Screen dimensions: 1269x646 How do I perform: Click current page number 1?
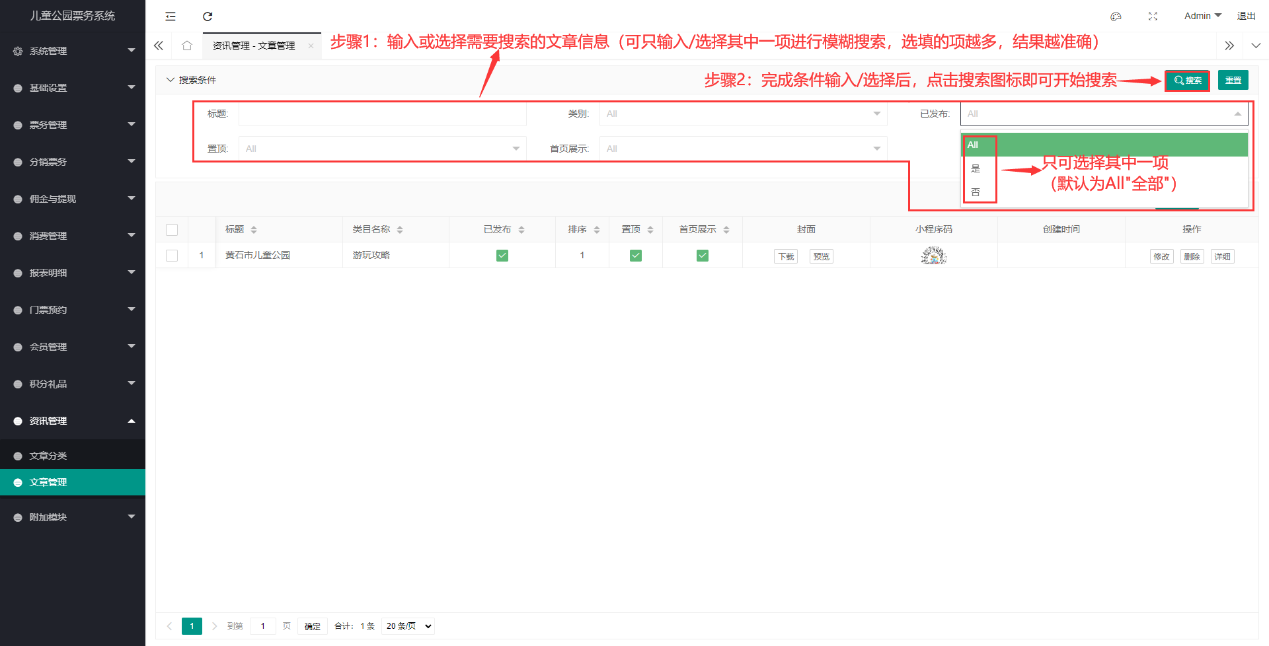[192, 626]
